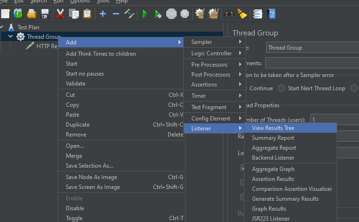This screenshot has height=222, width=359.
Task: Collapse the Thread Group tree node
Action: pyautogui.click(x=10, y=36)
